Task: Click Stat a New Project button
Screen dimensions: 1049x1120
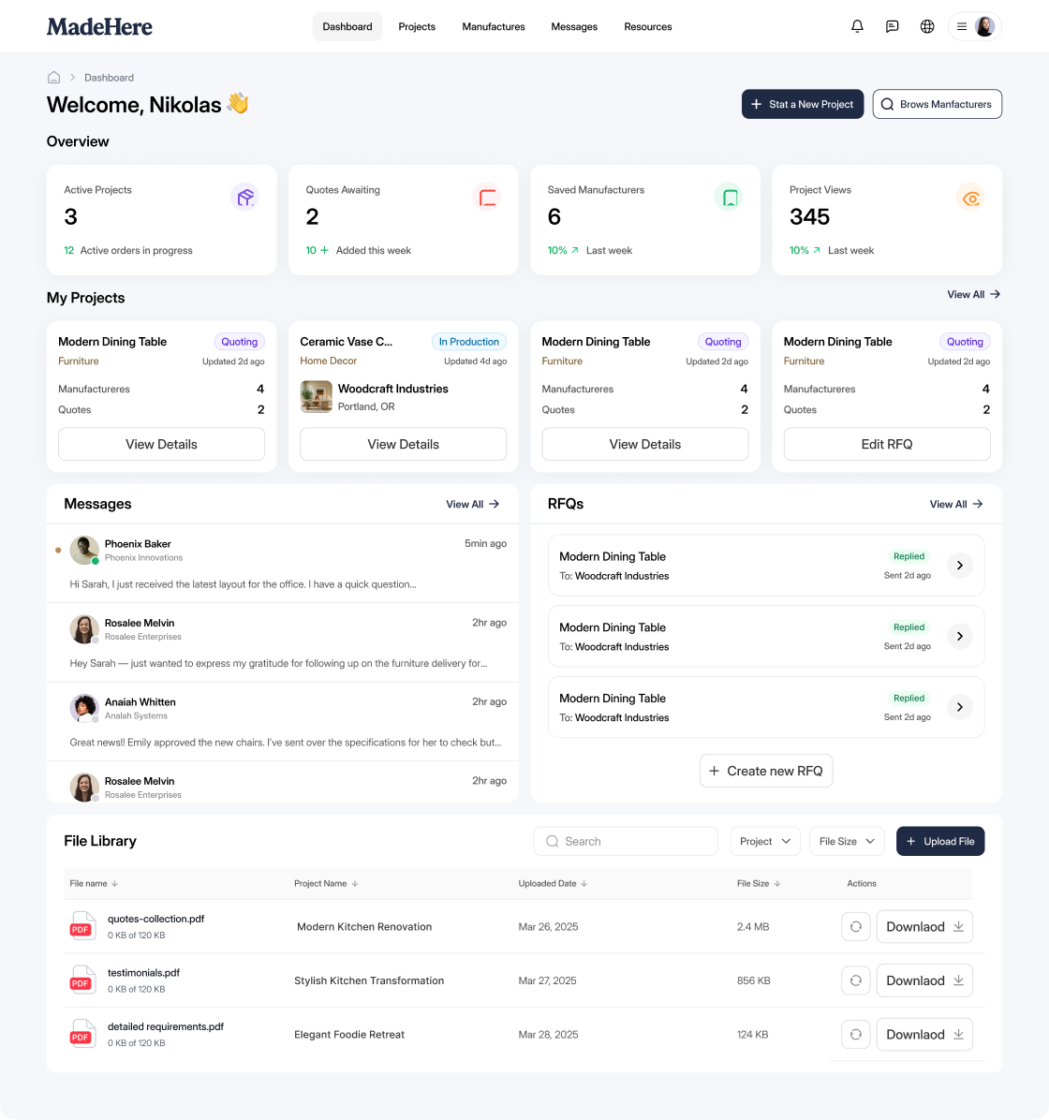Action: (x=803, y=104)
